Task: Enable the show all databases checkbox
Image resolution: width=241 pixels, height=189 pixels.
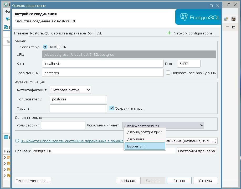Action: (x=168, y=73)
